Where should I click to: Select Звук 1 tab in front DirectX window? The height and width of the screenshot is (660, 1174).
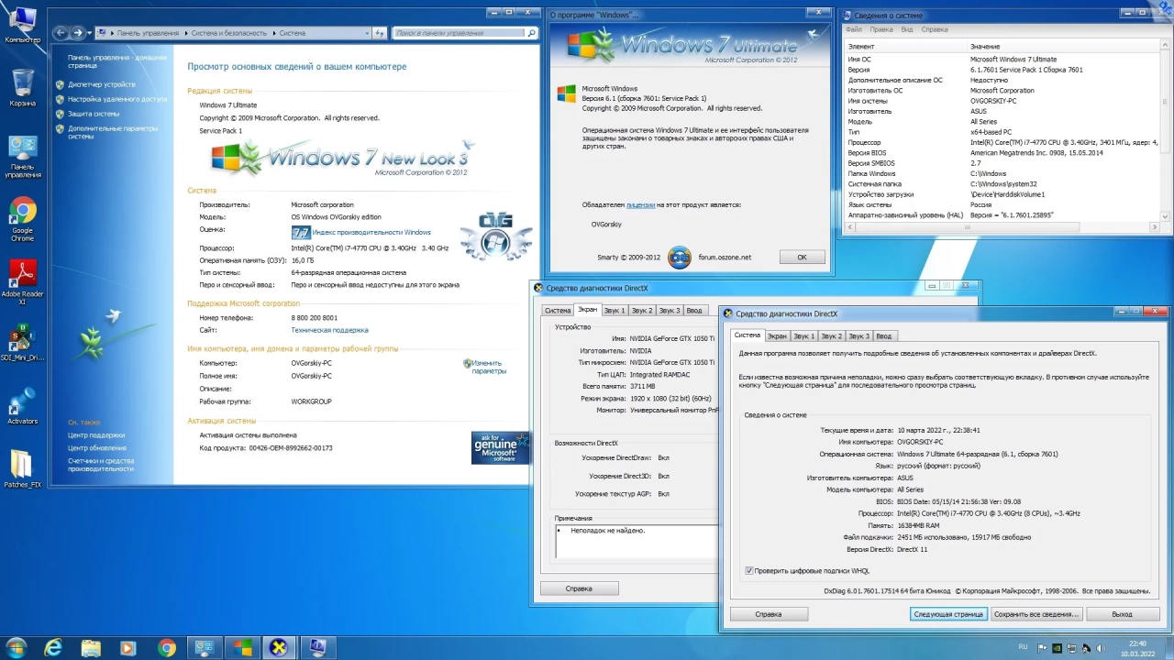click(x=804, y=335)
